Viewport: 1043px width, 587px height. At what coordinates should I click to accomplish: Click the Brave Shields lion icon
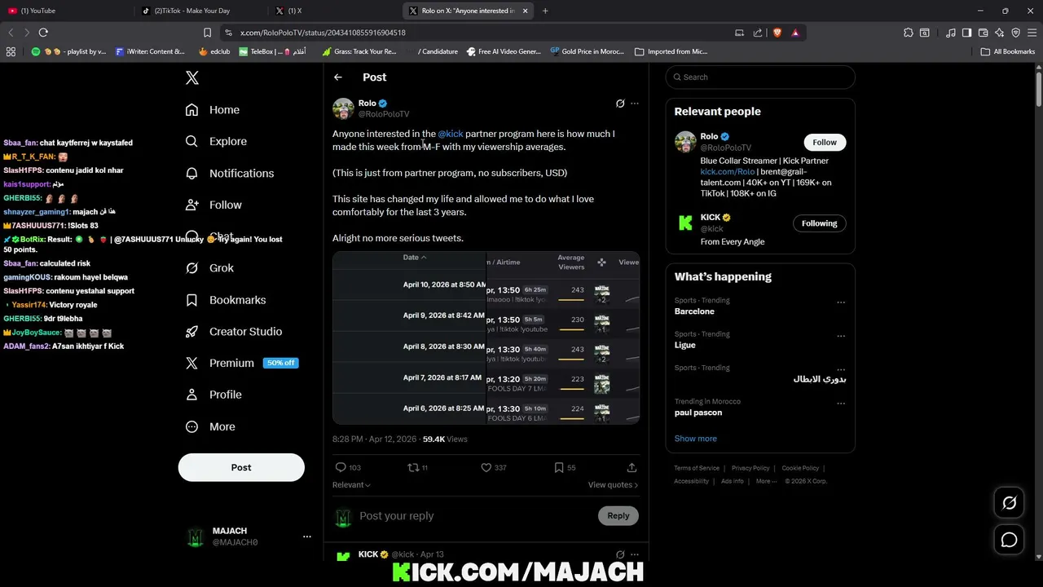pos(777,33)
